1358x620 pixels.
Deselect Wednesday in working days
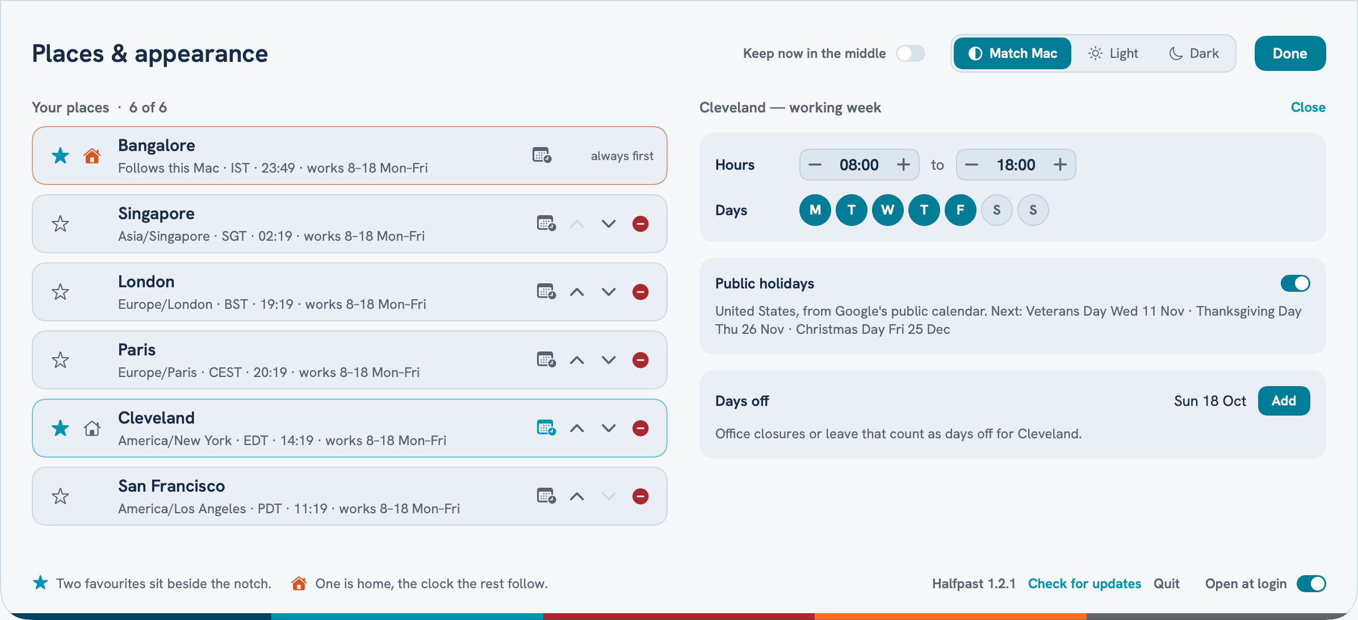(888, 210)
